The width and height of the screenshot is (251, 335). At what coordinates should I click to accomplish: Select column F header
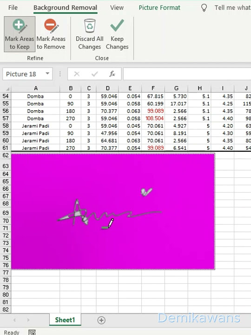coord(153,88)
